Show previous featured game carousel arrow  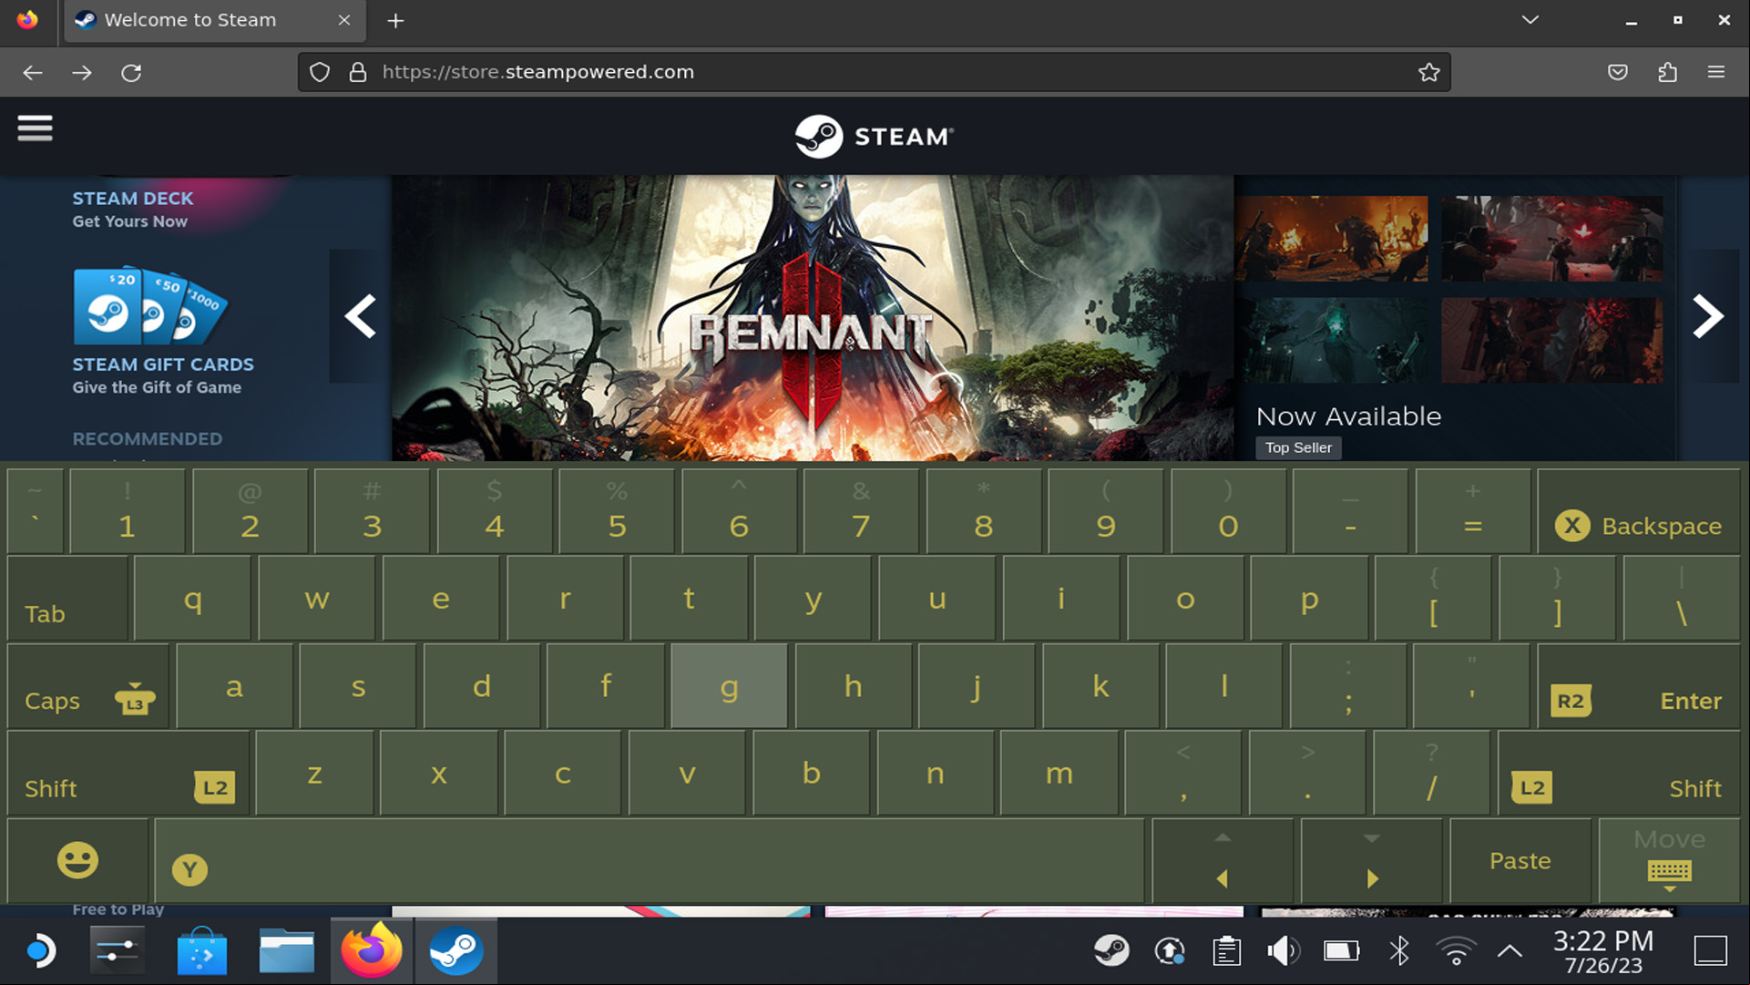[x=361, y=316]
